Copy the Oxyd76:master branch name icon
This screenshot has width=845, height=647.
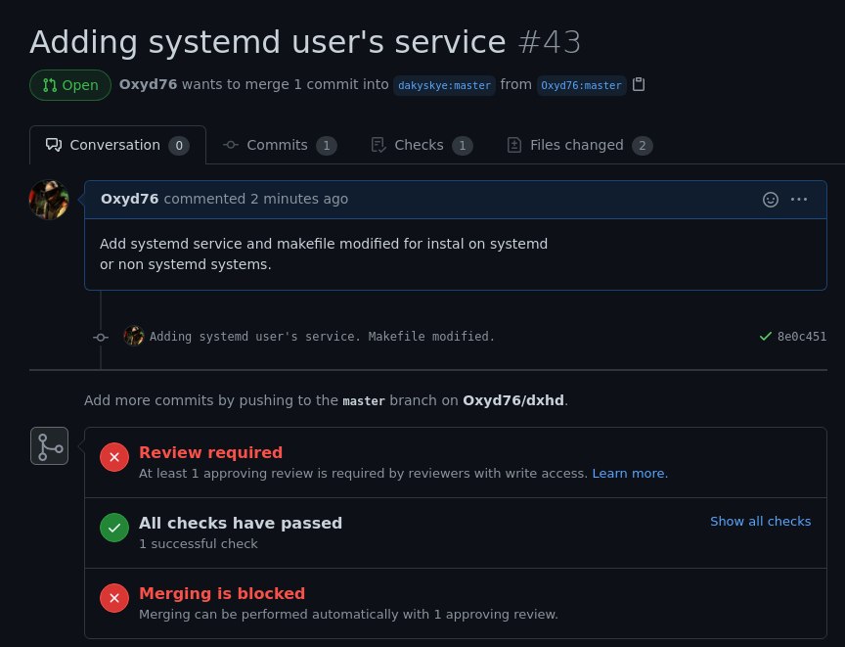point(639,84)
